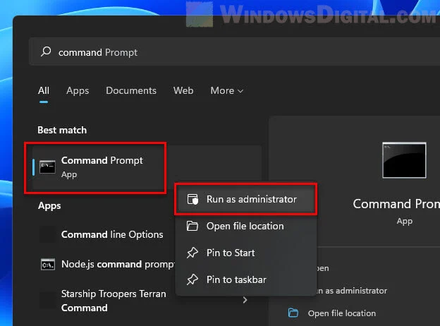Image resolution: width=440 pixels, height=326 pixels.
Task: Choose Pin to Start in context menu
Action: click(x=246, y=253)
